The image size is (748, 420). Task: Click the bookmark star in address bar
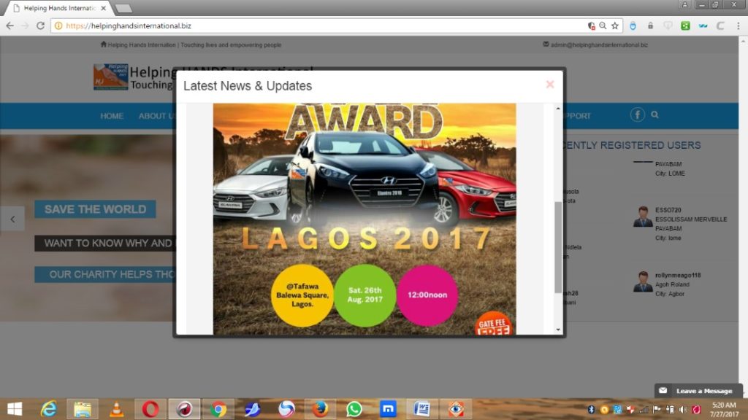[x=615, y=26]
